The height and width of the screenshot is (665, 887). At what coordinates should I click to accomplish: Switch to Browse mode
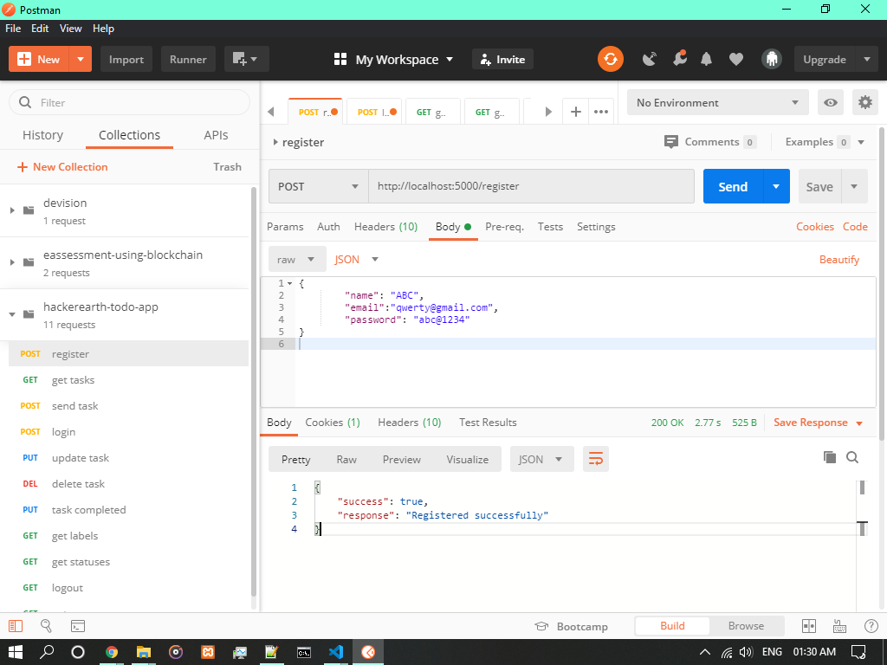click(746, 626)
